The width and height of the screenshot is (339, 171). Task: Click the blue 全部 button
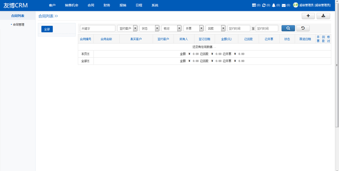47,29
